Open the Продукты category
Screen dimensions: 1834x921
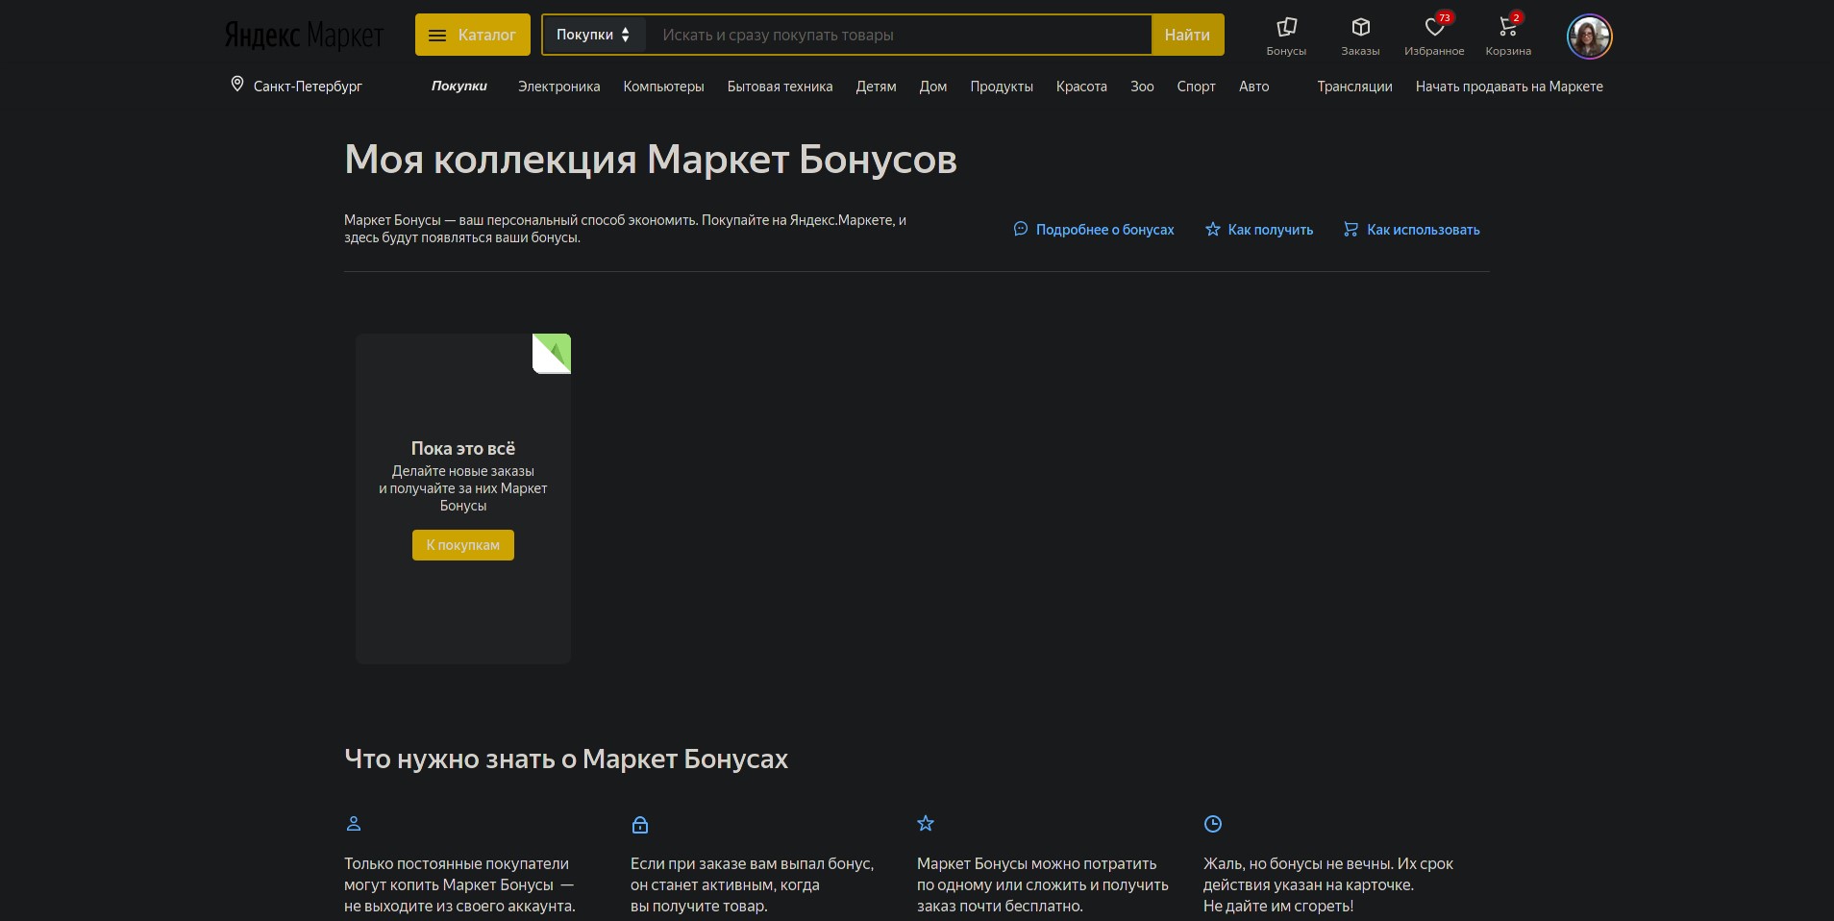coord(1002,87)
